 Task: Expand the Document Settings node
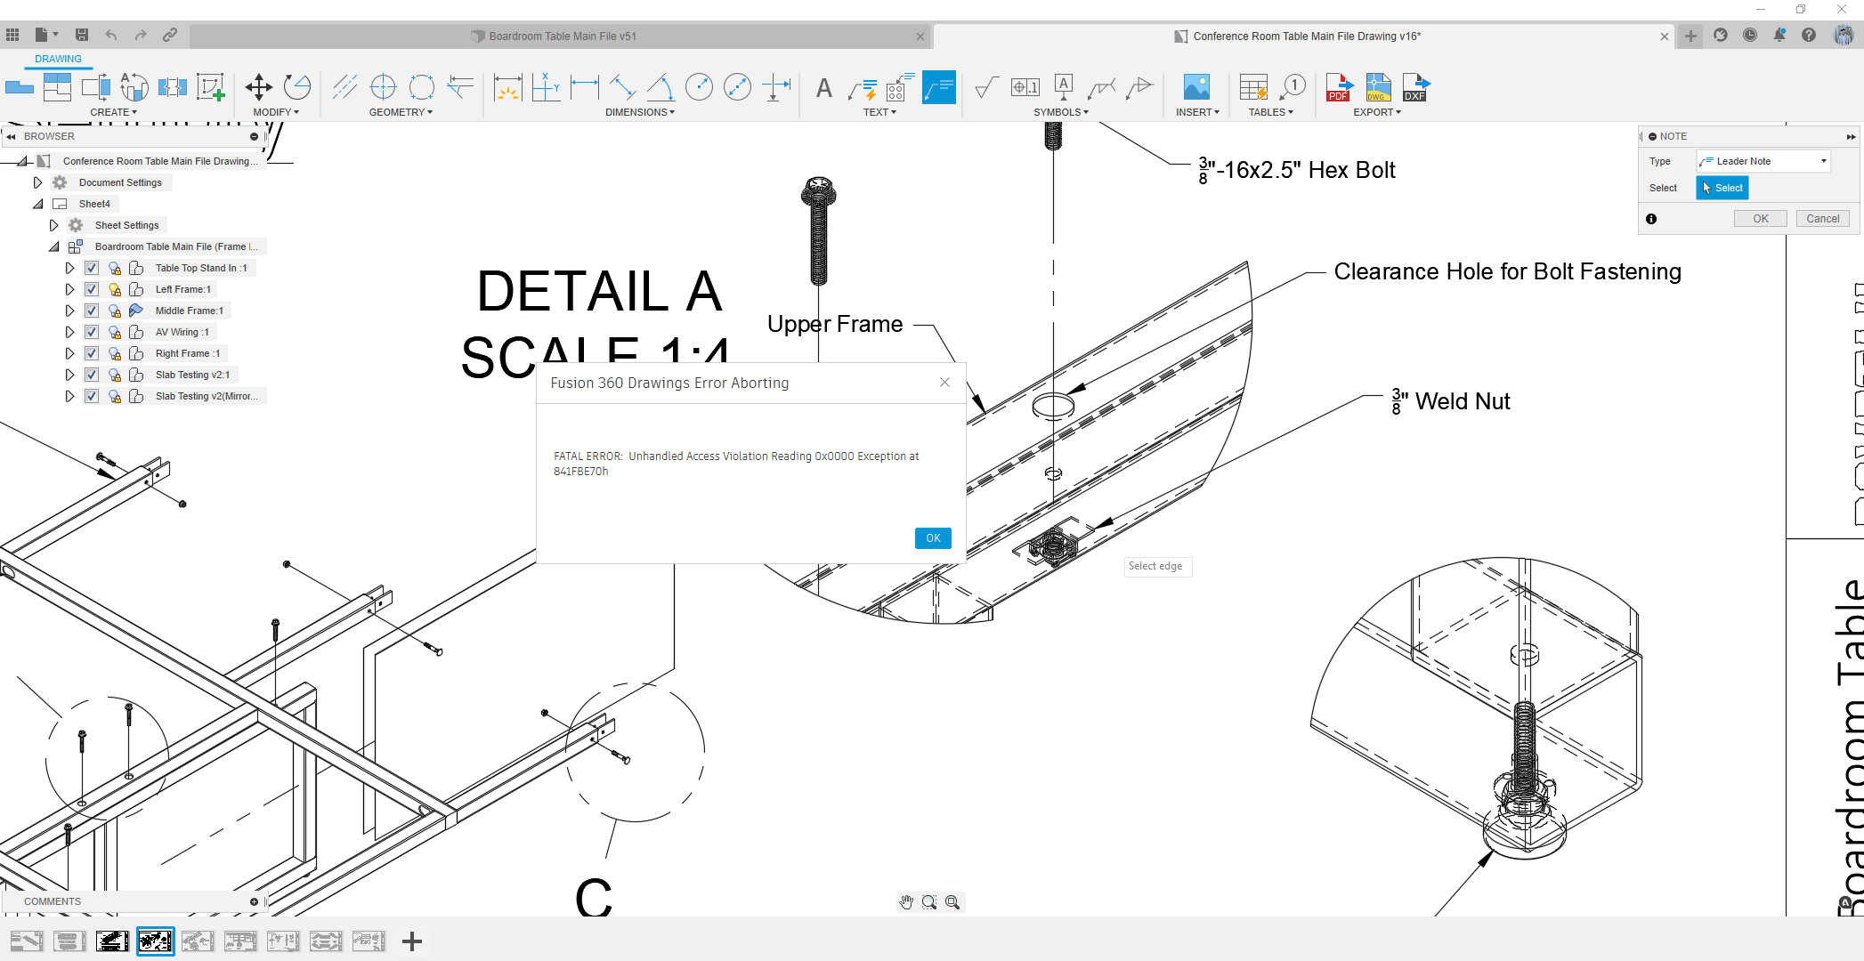pyautogui.click(x=37, y=182)
